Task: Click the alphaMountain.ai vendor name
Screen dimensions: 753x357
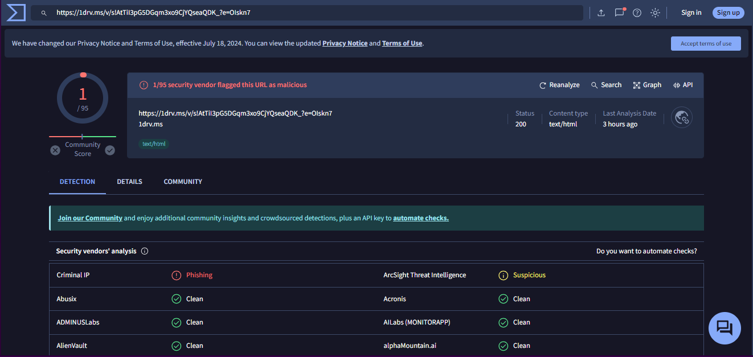Action: click(410, 346)
